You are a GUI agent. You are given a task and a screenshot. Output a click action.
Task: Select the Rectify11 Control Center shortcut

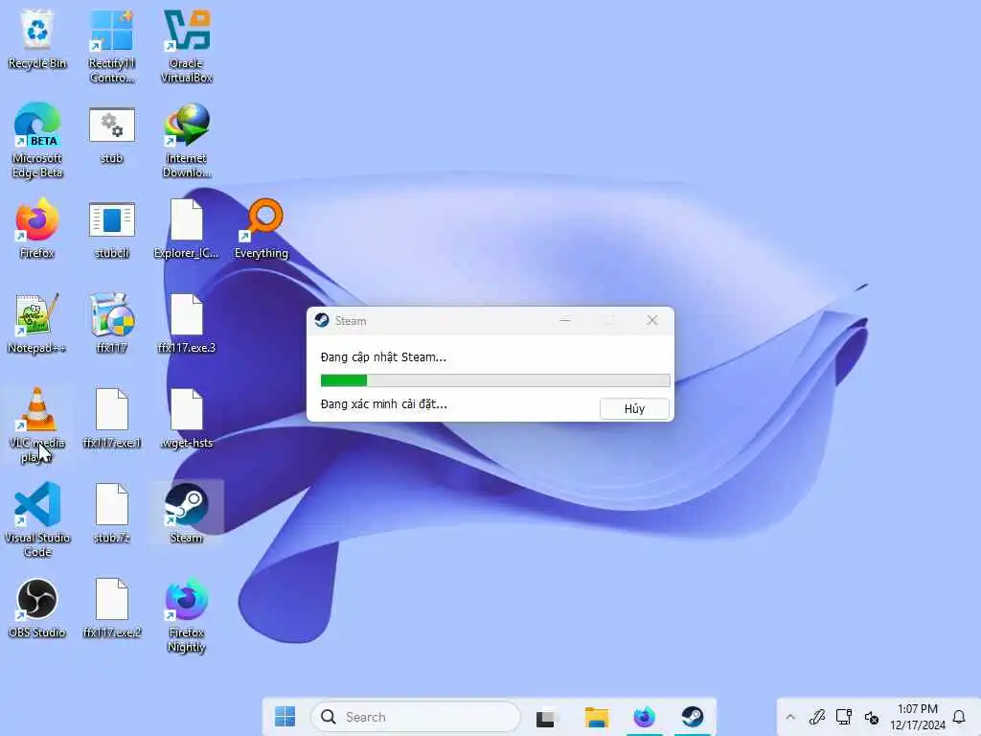coord(111,46)
